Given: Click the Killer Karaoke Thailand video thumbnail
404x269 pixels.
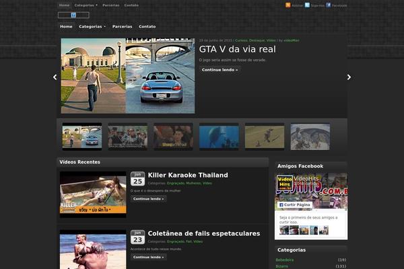Looking at the screenshot, I should point(93,194).
